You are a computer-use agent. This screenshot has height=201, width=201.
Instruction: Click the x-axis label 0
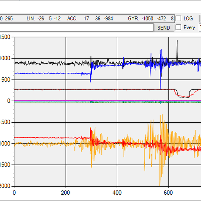tap(14, 193)
